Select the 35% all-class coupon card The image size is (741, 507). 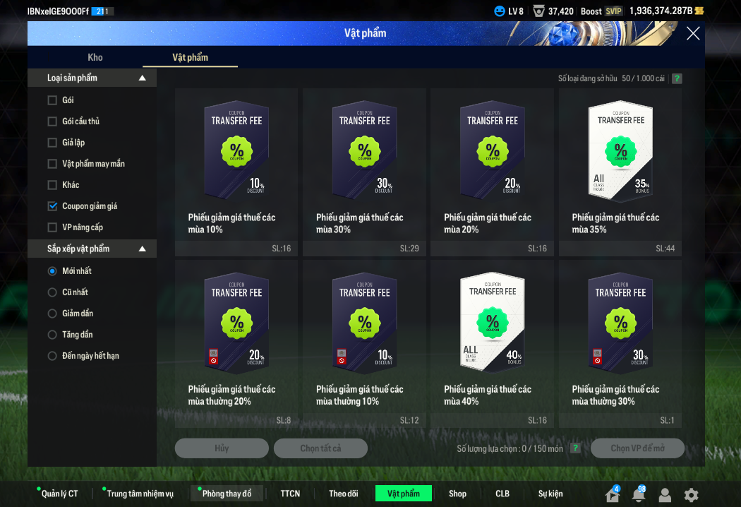pos(620,171)
